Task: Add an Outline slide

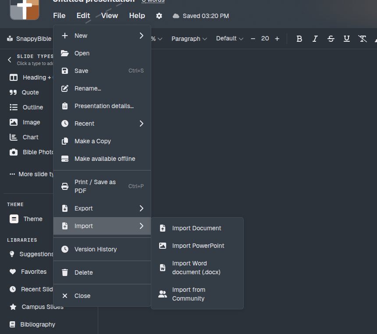Action: (26, 107)
